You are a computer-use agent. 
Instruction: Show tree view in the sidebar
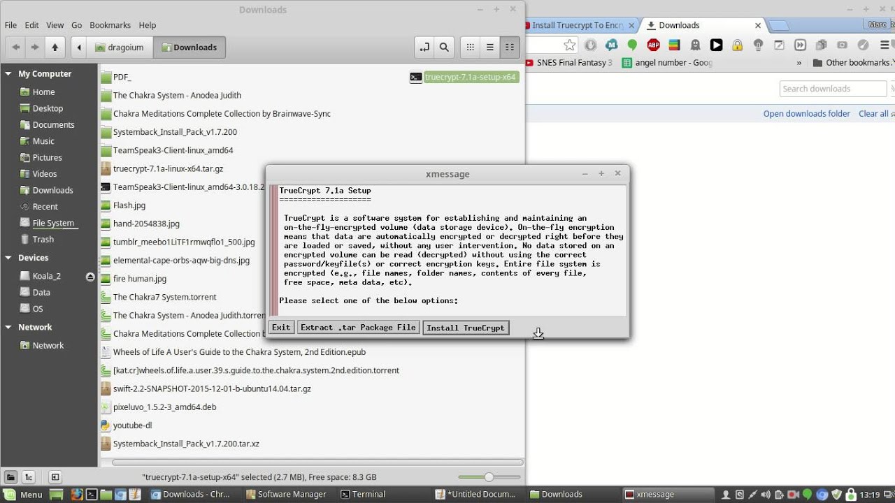tap(28, 477)
